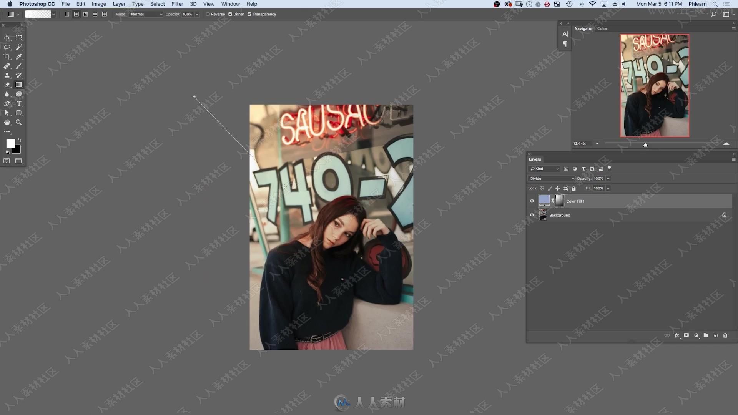
Task: Toggle visibility of Color Fill 1 layer
Action: (x=532, y=201)
